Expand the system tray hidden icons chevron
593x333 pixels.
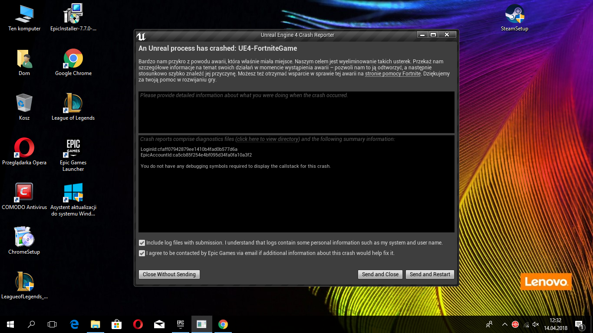[504, 324]
